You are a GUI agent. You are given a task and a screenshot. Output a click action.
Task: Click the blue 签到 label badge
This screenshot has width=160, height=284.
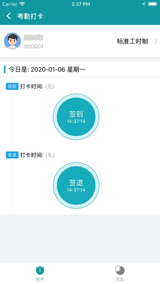(12, 86)
